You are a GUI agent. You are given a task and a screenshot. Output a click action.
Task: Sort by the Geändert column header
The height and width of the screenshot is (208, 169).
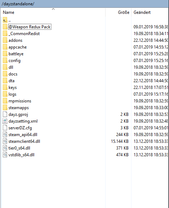tap(150, 12)
